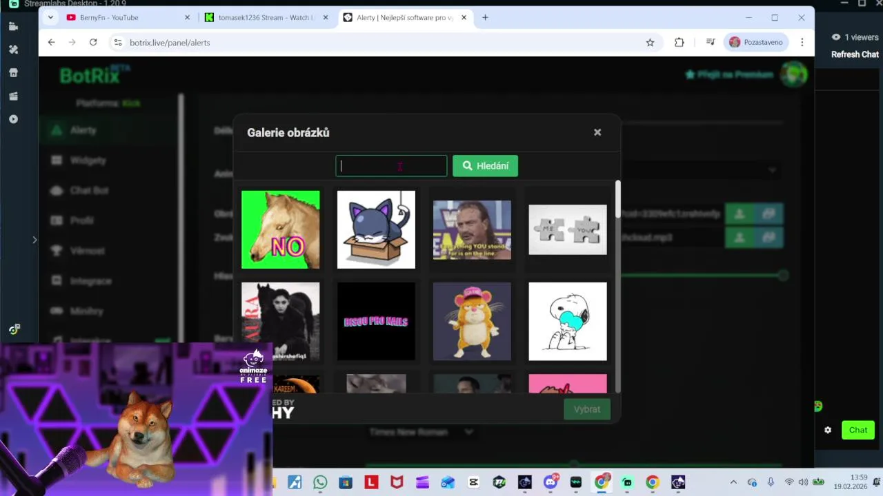Open chat settings gear icon

point(828,430)
